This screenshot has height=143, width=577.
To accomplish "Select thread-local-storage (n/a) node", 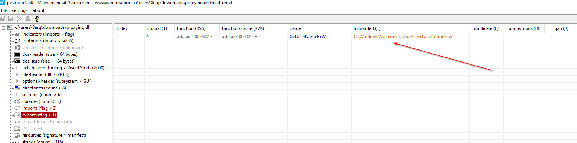I will (48, 122).
